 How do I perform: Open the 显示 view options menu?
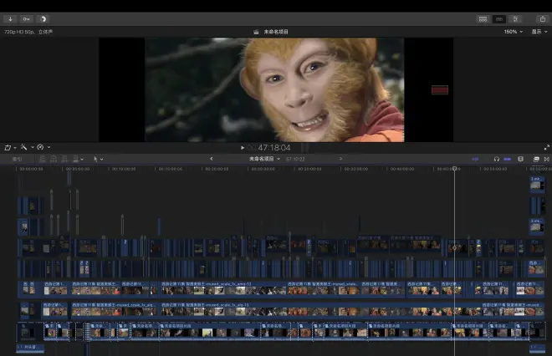click(x=538, y=32)
